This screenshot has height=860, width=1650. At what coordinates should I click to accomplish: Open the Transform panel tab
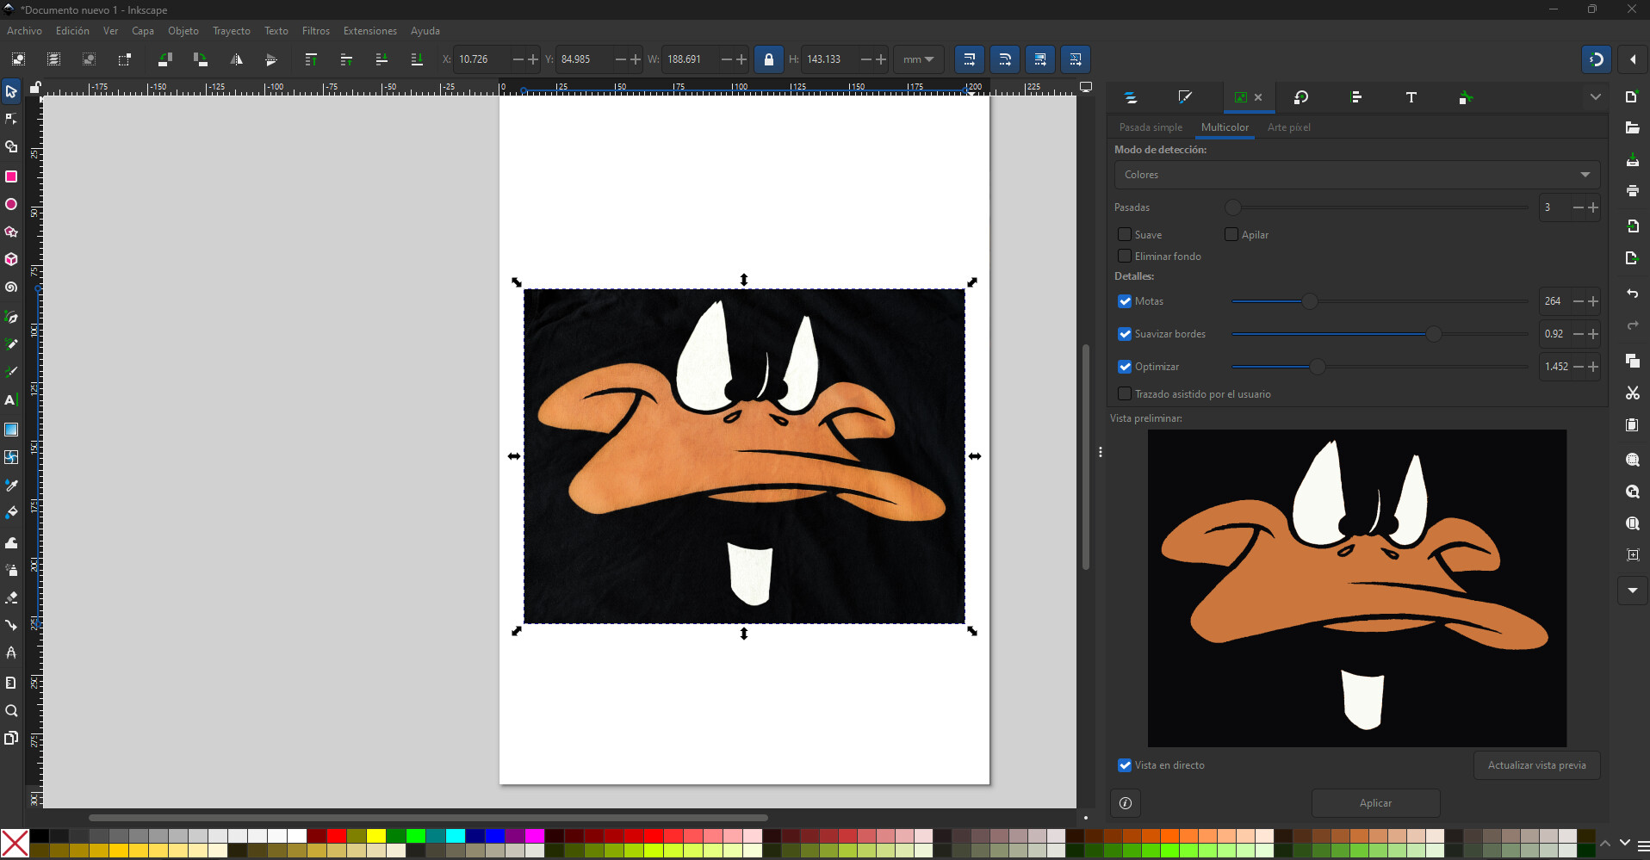click(1301, 97)
